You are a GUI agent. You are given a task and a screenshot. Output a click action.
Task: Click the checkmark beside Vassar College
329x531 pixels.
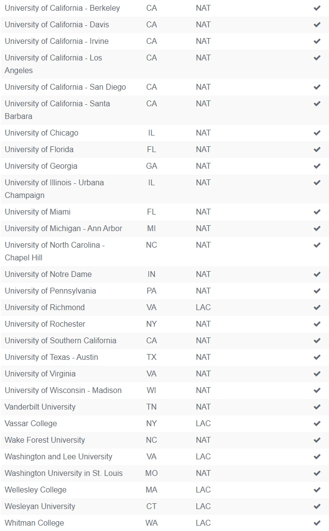point(317,423)
